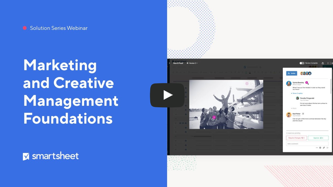This screenshot has width=333, height=187.
Task: Click Karl Peter's avatar
Action: coord(289,115)
